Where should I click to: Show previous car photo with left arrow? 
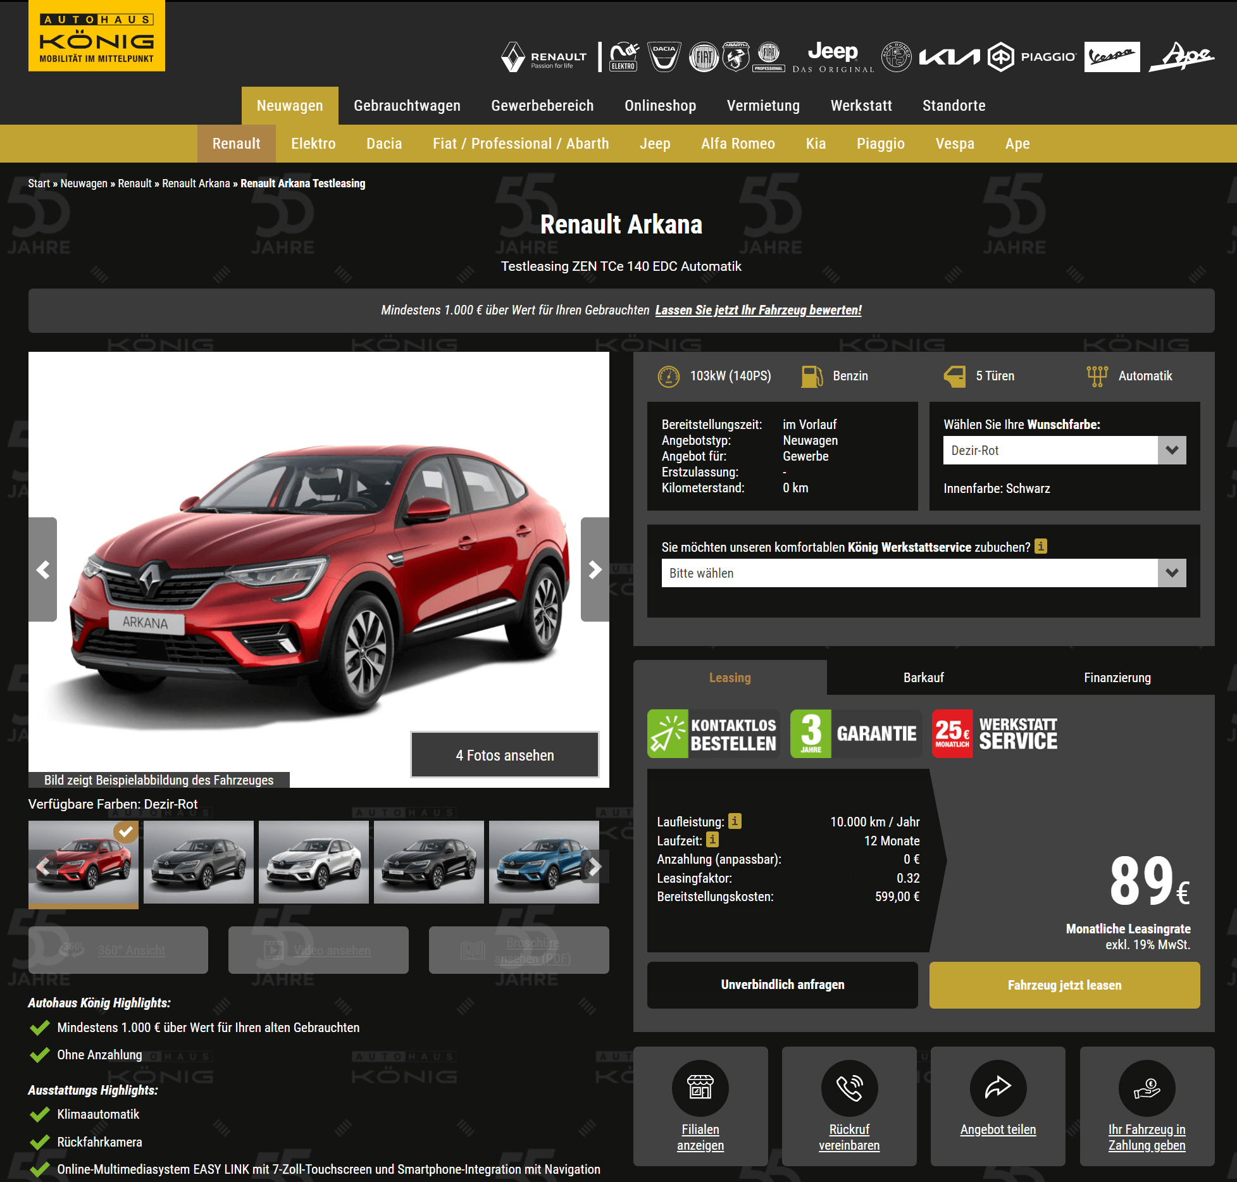(x=43, y=569)
